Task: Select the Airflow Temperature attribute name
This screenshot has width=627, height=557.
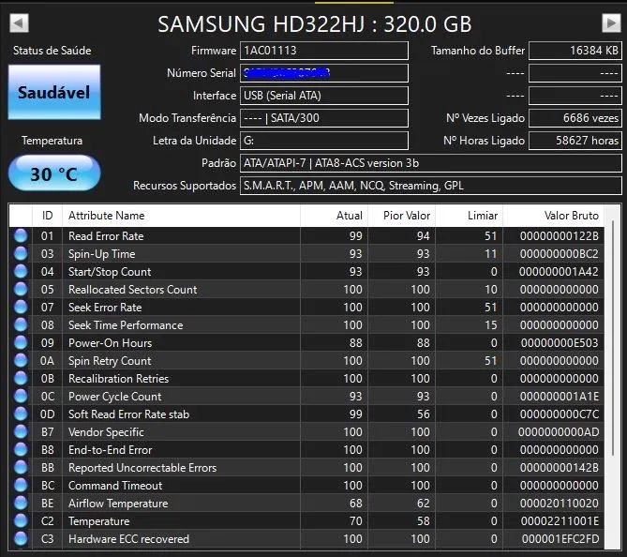Action: pyautogui.click(x=118, y=504)
